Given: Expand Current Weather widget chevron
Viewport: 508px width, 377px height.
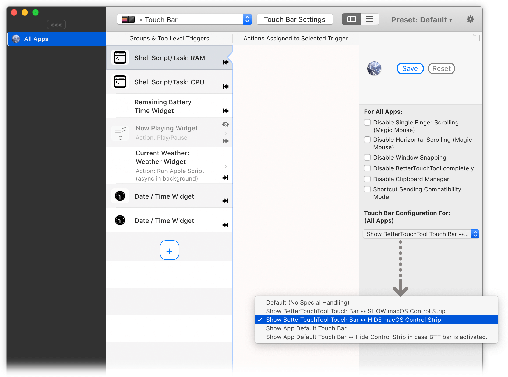Looking at the screenshot, I should 225,166.
